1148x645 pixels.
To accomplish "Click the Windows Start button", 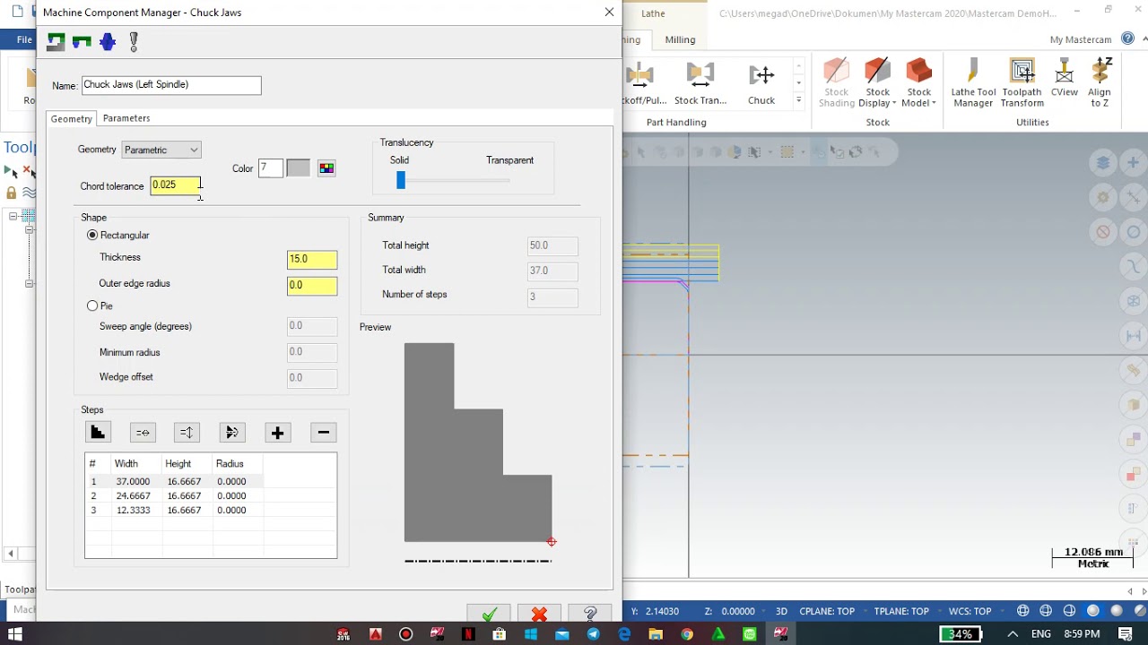I will pos(14,634).
